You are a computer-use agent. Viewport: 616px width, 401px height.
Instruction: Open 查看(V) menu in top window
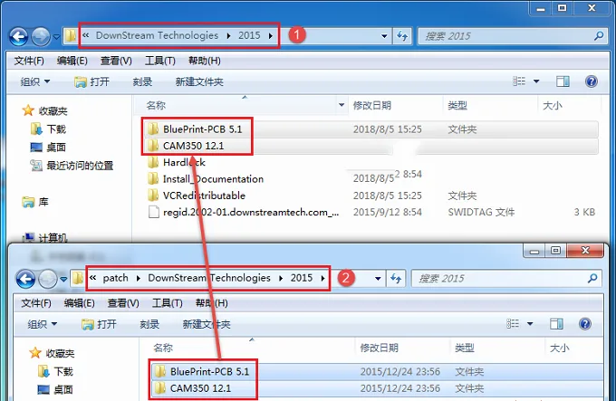click(x=116, y=61)
